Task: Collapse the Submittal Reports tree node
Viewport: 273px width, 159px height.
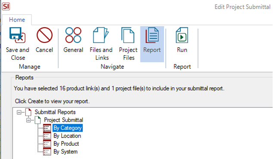Action: 19,112
